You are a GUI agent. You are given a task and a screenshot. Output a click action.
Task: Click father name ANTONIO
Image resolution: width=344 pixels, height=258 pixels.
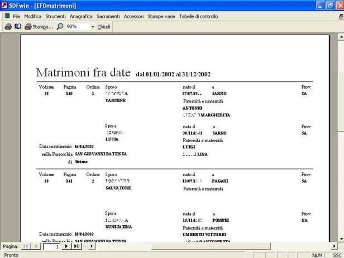click(192, 108)
